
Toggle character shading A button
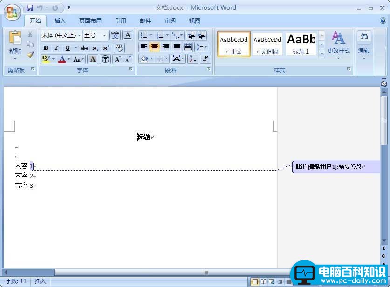point(93,59)
